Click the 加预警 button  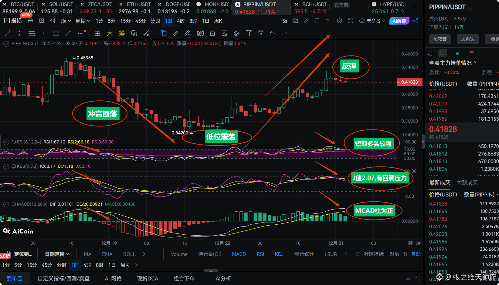click(x=440, y=39)
